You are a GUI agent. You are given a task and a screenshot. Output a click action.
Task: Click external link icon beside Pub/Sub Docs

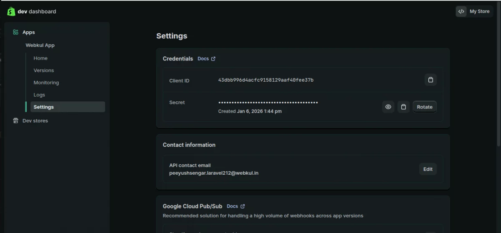[x=243, y=206]
